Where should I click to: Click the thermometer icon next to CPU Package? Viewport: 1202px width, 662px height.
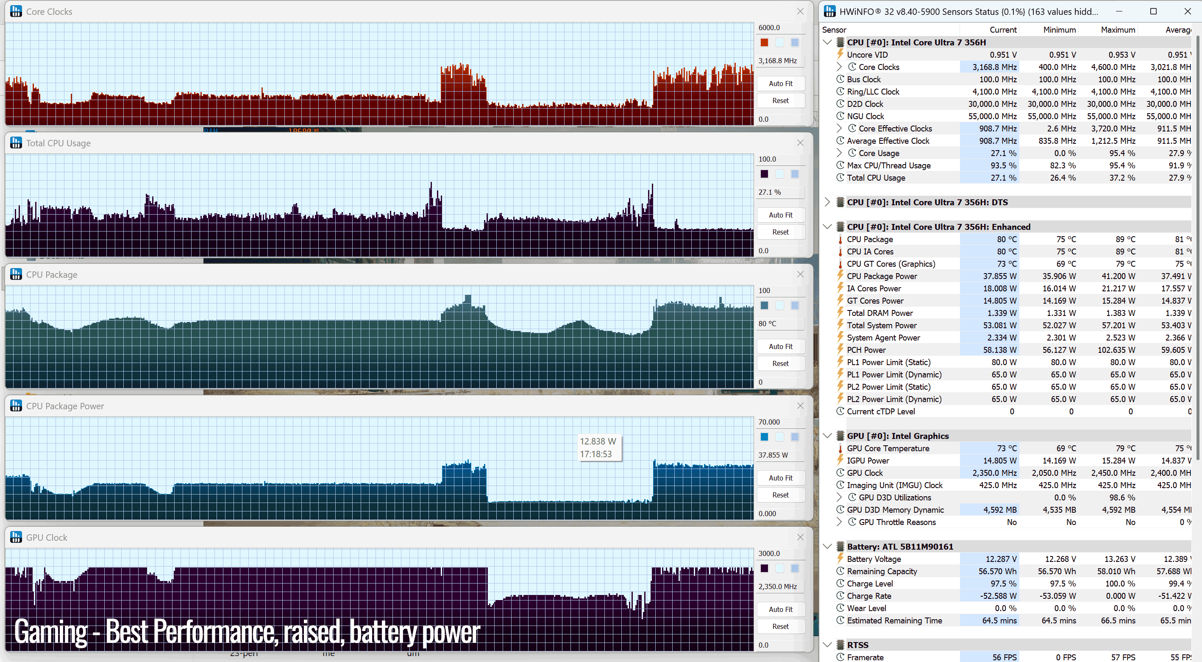point(840,239)
